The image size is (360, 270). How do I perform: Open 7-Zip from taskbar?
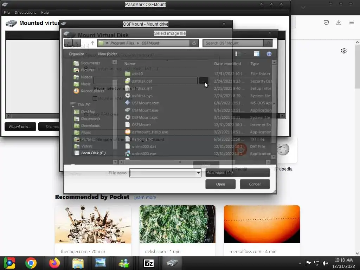pos(149,263)
